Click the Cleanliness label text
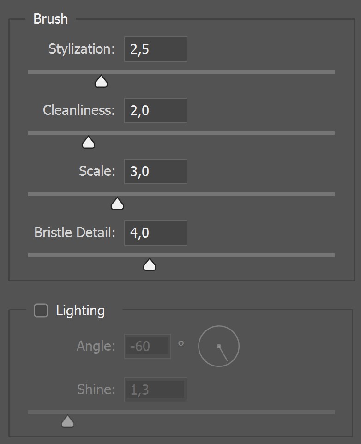 [x=79, y=110]
